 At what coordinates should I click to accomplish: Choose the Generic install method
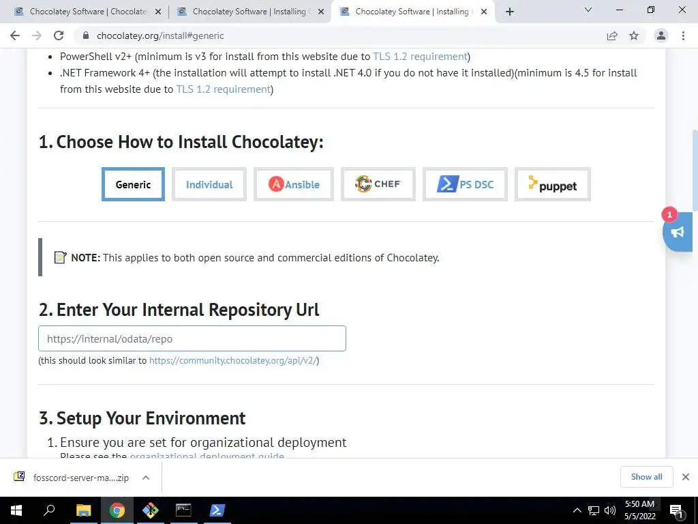click(133, 184)
